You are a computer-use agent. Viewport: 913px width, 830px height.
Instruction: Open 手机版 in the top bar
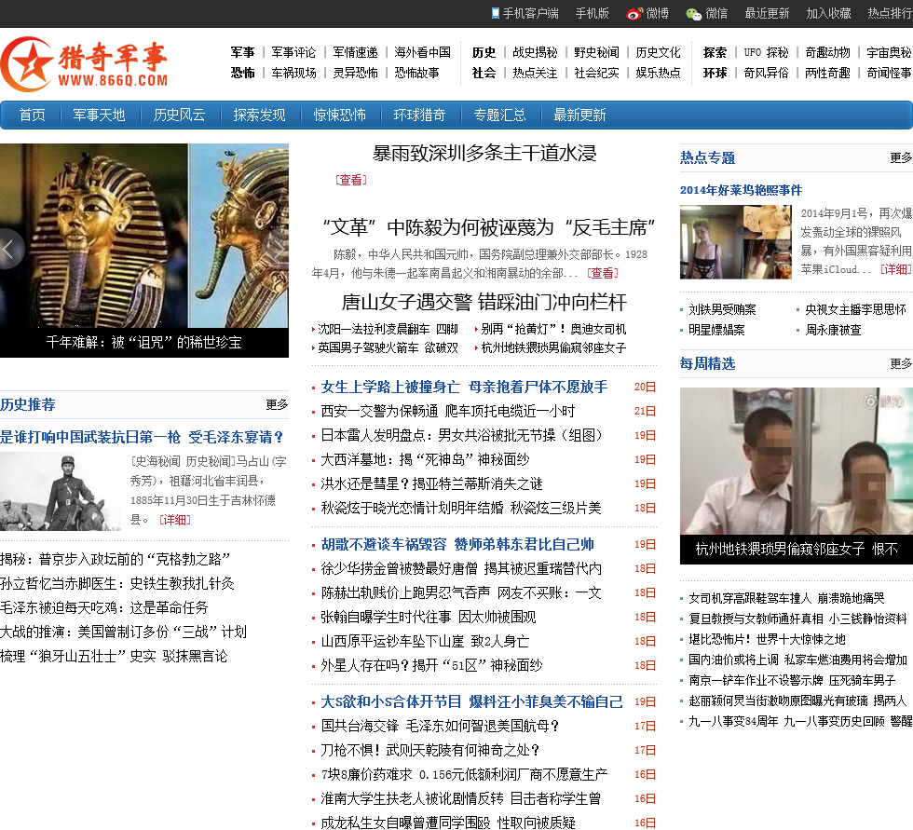coord(593,13)
